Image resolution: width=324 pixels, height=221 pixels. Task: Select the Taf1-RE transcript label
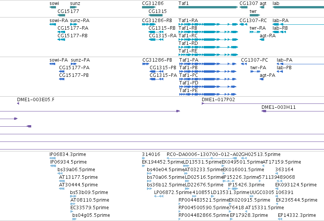coord(188,51)
